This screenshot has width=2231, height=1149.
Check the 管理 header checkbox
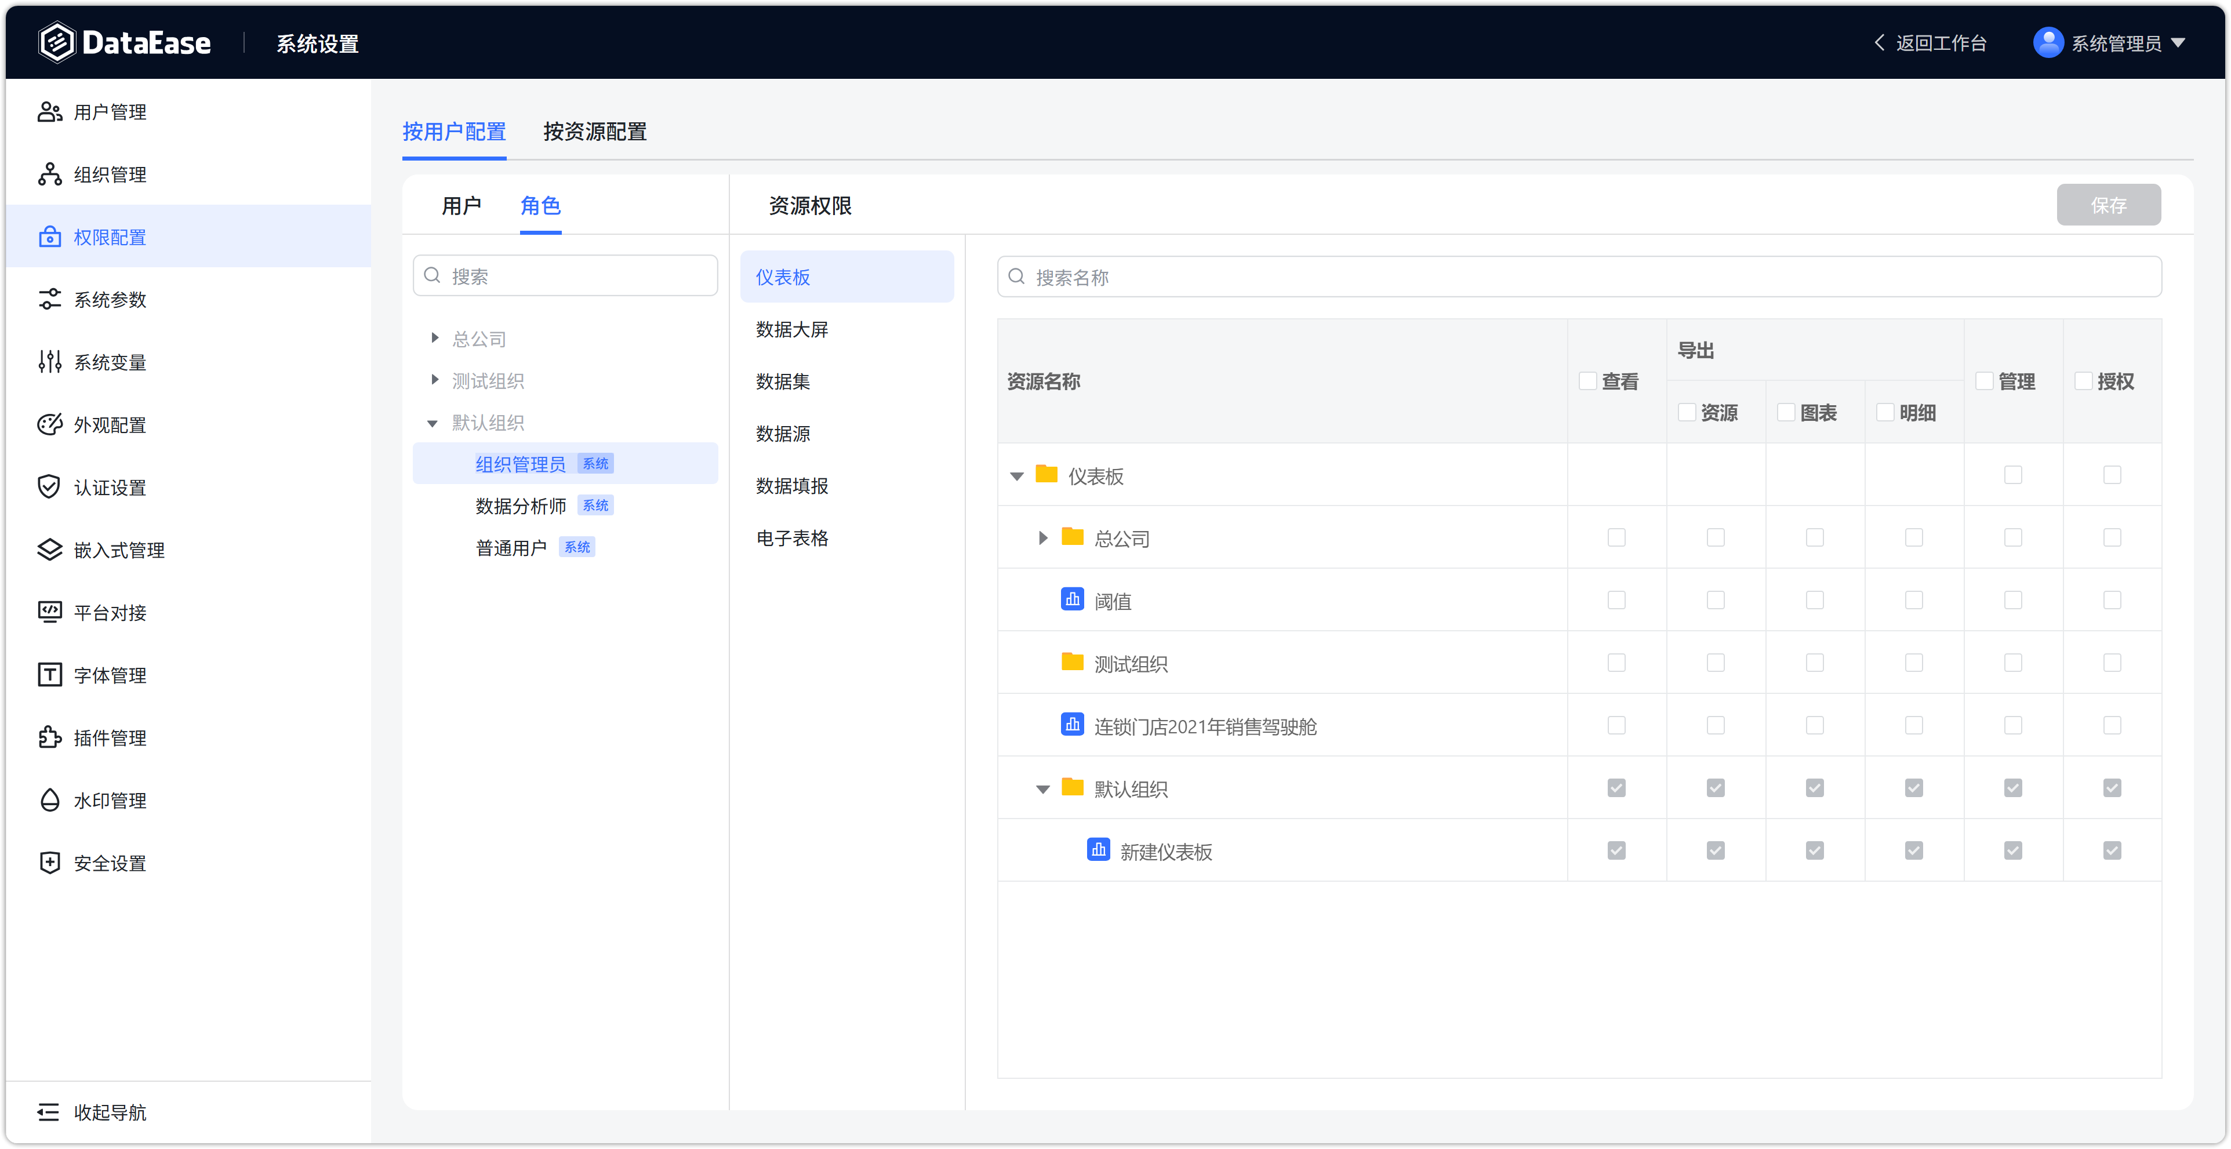coord(1984,381)
